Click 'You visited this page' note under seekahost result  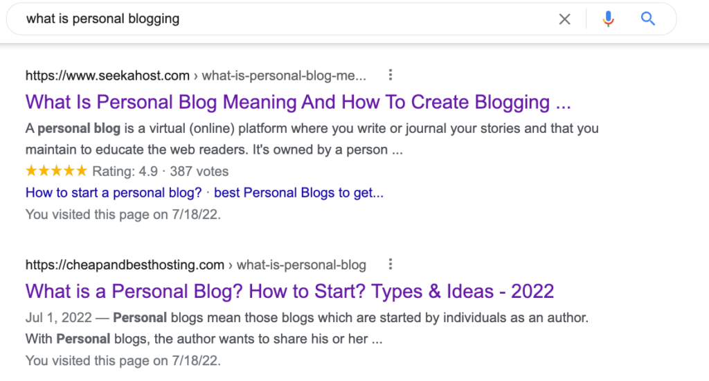tap(123, 214)
